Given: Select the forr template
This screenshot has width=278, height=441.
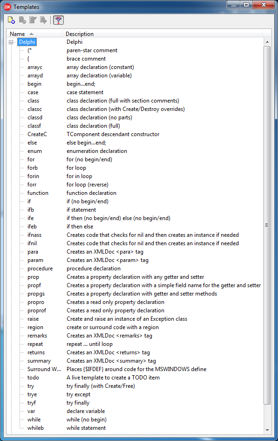Looking at the screenshot, I should pyautogui.click(x=32, y=185).
